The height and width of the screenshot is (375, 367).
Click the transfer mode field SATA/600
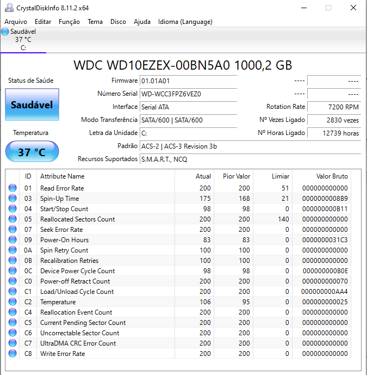coord(188,120)
